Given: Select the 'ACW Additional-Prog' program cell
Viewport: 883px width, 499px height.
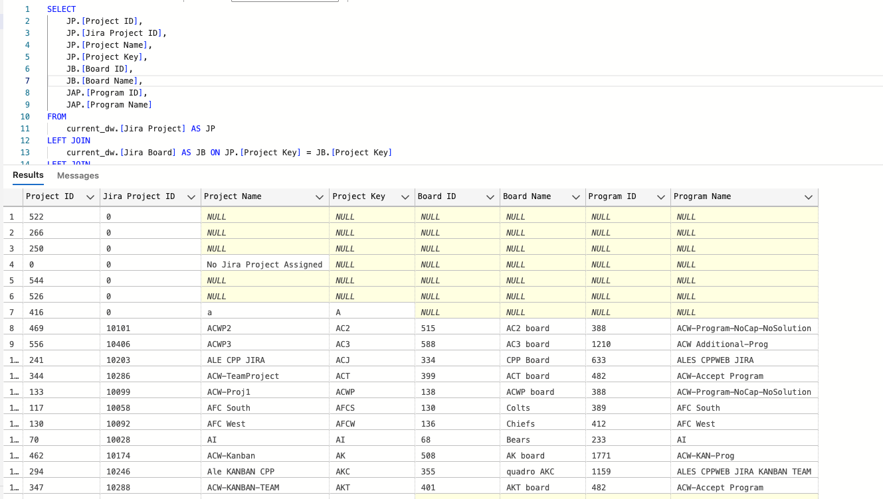Looking at the screenshot, I should [744, 344].
